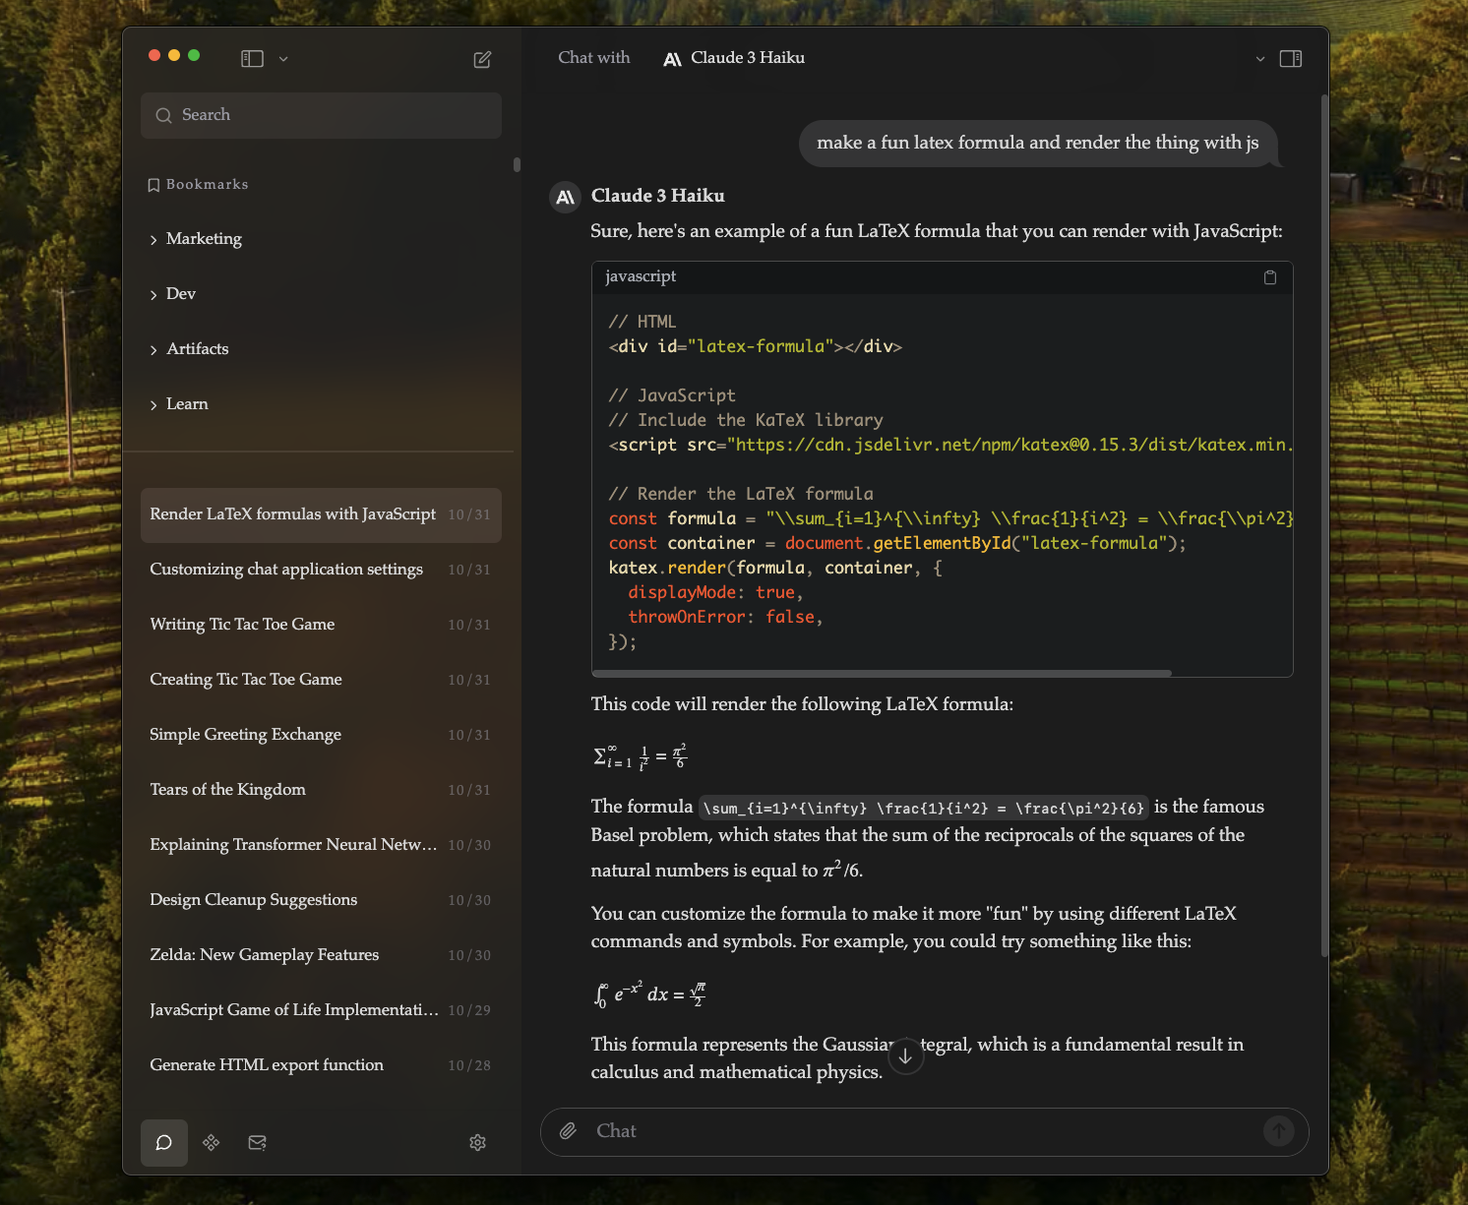Open Render LaTeX formulas with JavaScript chat
The height and width of the screenshot is (1205, 1468).
pyautogui.click(x=321, y=514)
